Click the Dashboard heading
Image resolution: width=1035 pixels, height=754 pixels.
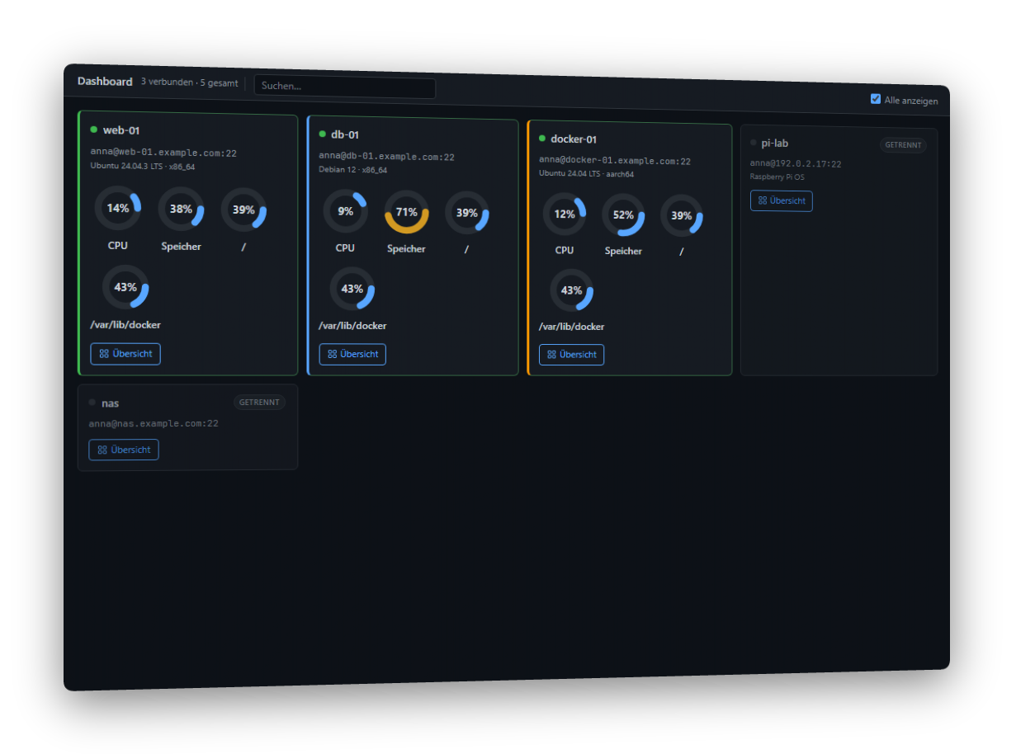pyautogui.click(x=105, y=82)
